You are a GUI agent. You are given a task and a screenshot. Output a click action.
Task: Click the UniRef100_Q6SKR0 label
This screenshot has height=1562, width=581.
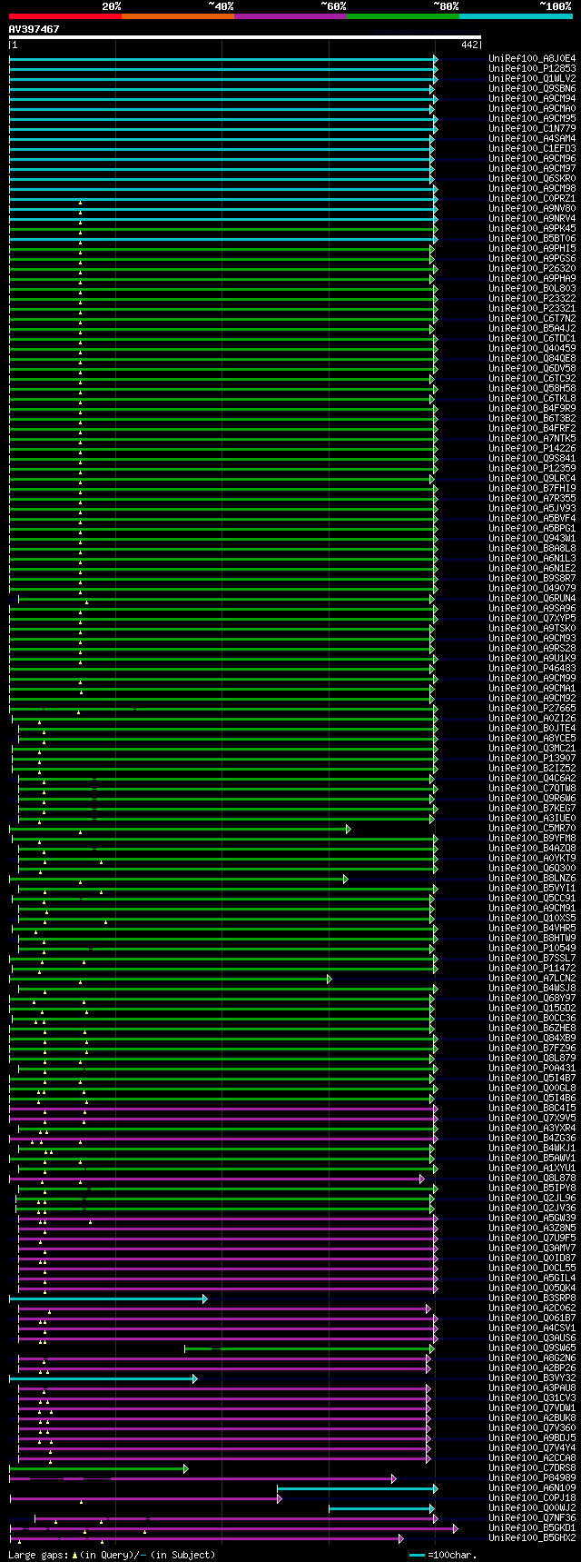[x=532, y=179]
